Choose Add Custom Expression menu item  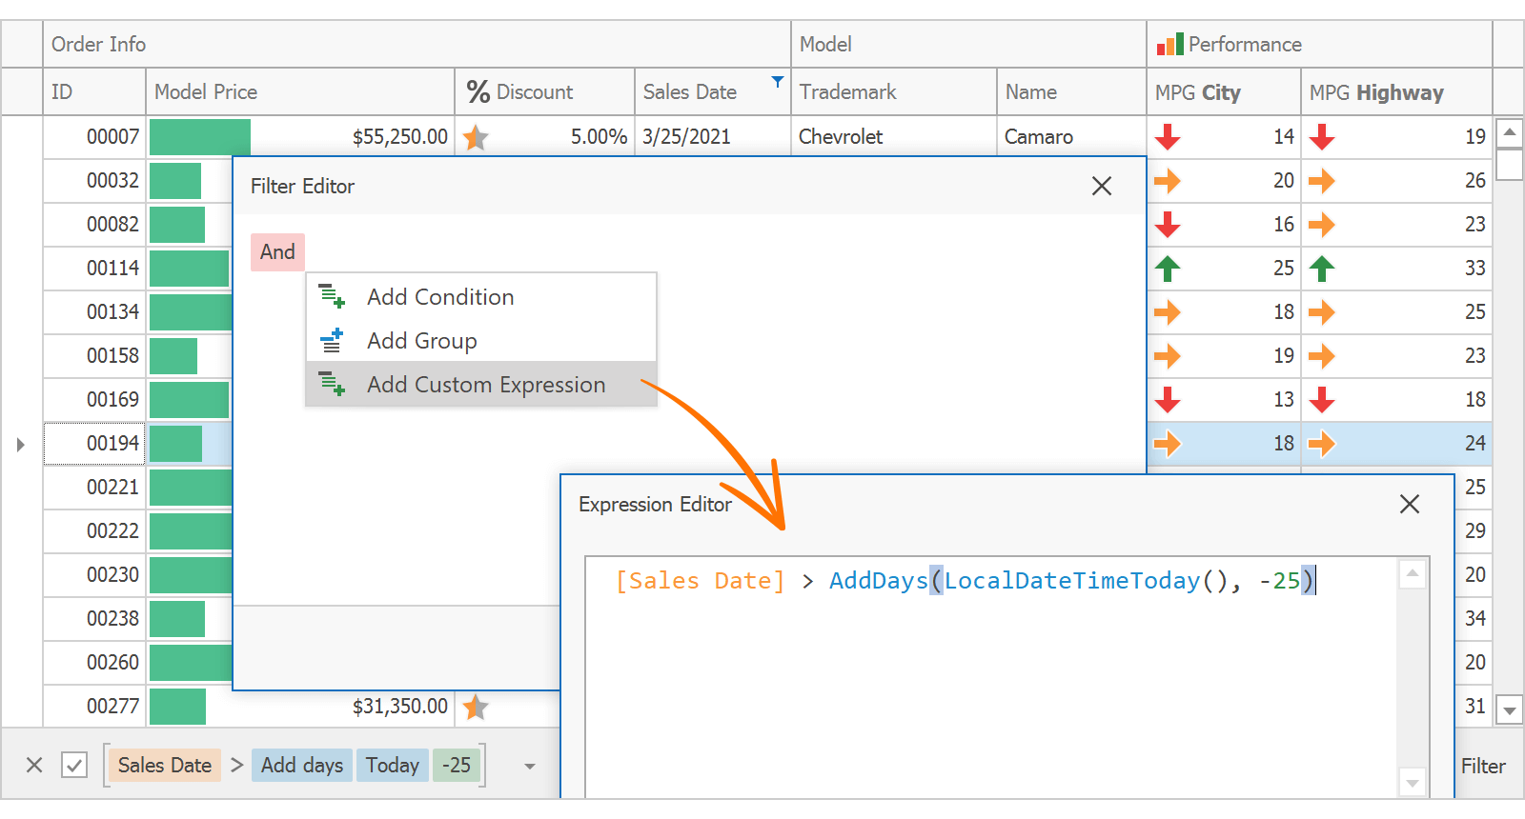[481, 384]
